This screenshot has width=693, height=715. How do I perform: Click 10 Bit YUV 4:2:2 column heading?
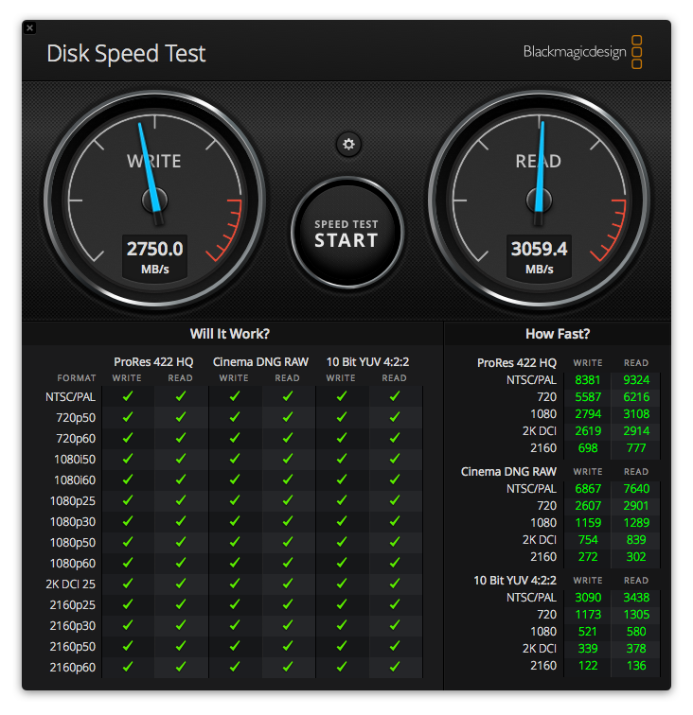(x=367, y=362)
